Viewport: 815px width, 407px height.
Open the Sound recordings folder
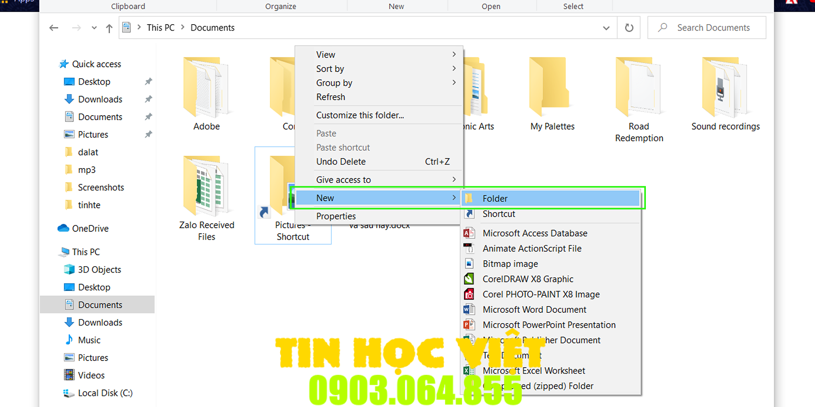click(x=725, y=93)
